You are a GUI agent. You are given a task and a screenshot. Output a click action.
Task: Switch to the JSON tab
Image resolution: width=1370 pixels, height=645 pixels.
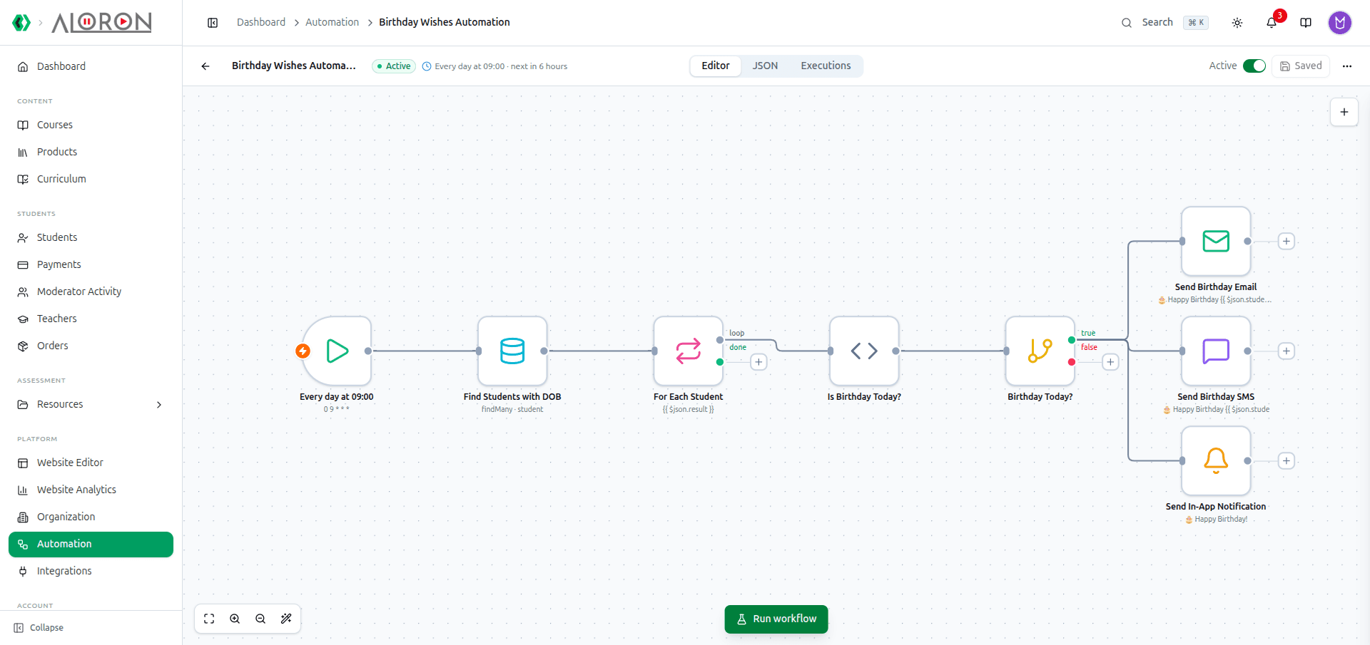[765, 66]
